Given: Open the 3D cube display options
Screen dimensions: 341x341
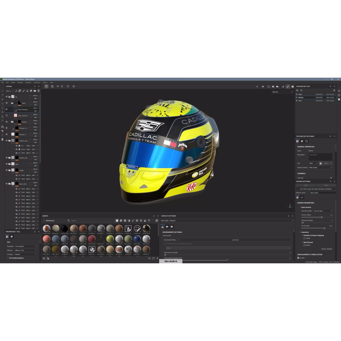Looking at the screenshot, I should 273,87.
